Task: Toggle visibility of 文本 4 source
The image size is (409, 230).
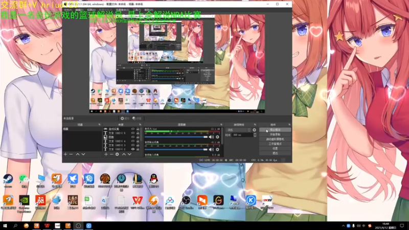Action: pyautogui.click(x=133, y=141)
